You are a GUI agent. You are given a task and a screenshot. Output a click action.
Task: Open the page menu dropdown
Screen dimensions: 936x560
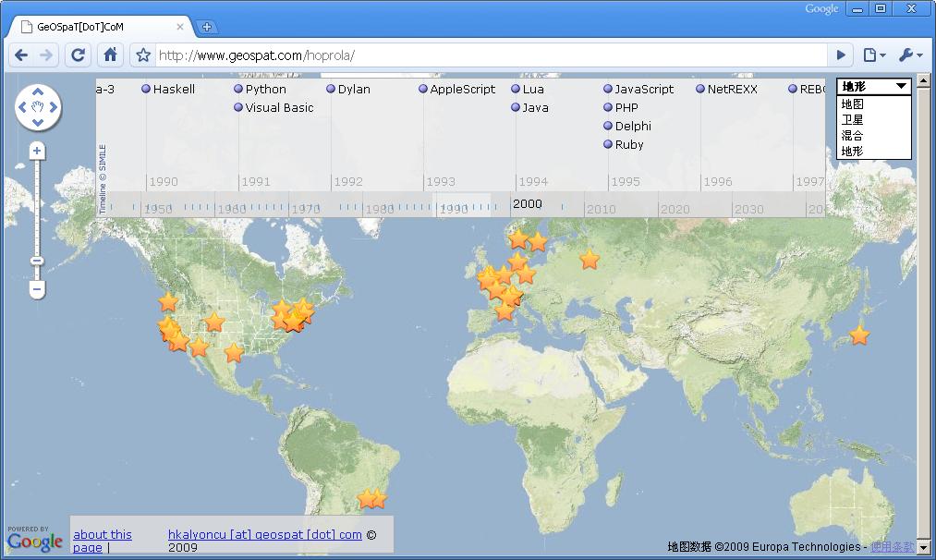pos(873,55)
